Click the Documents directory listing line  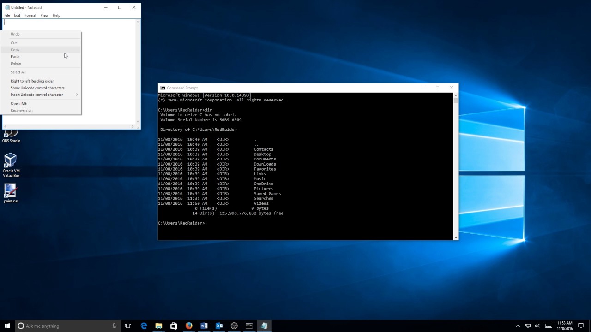217,159
